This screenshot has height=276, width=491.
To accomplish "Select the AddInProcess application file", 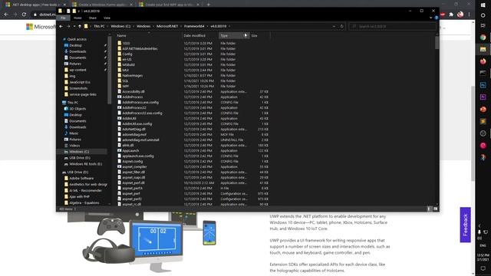I will pos(133,97).
